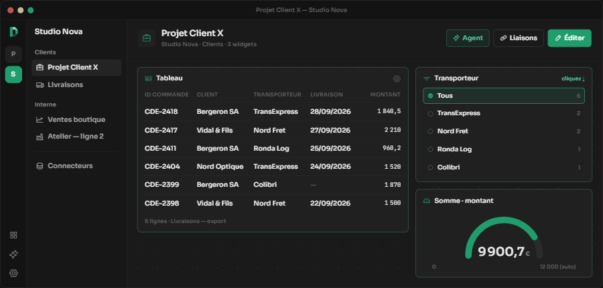Click order cell CDE-2418
Viewport: 603px width, 288px height.
point(161,111)
